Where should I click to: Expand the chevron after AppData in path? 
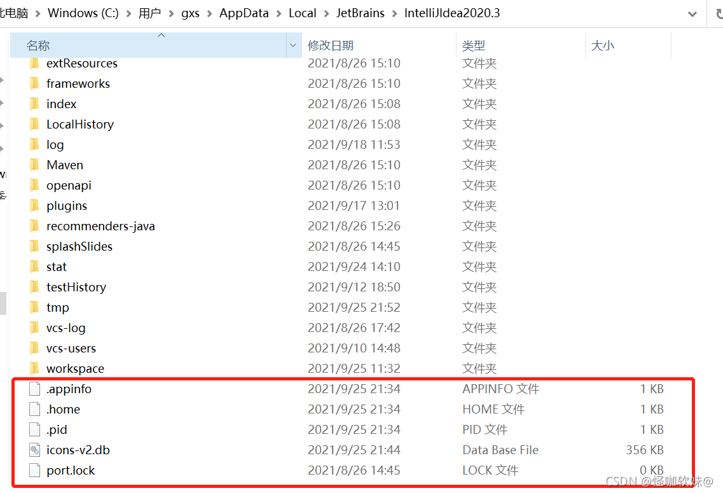pos(279,14)
